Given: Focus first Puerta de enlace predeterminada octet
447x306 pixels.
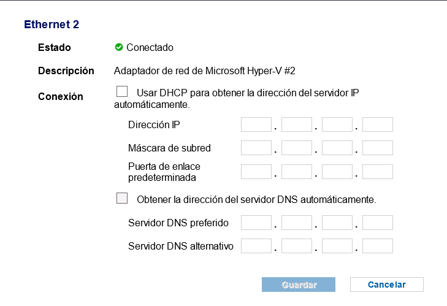Looking at the screenshot, I should 256,172.
